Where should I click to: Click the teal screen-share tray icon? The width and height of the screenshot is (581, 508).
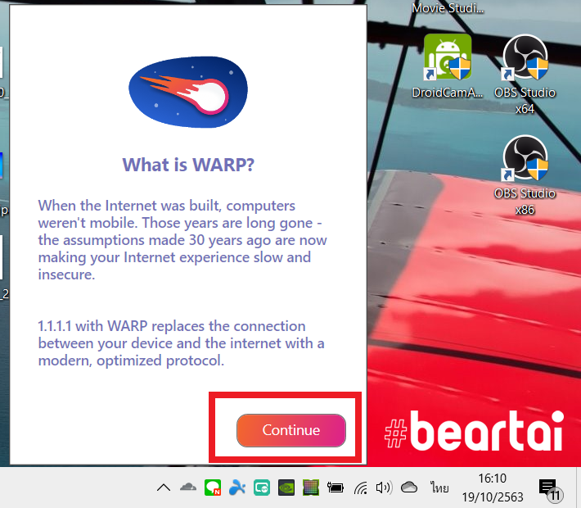click(x=262, y=488)
